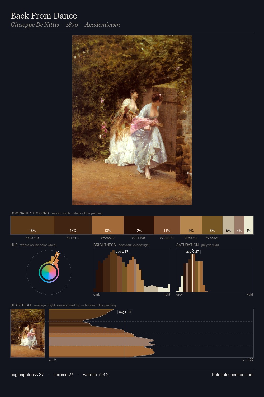264x397 pixels.
Task: Select the 12% swatch #281109
Action: tap(139, 225)
